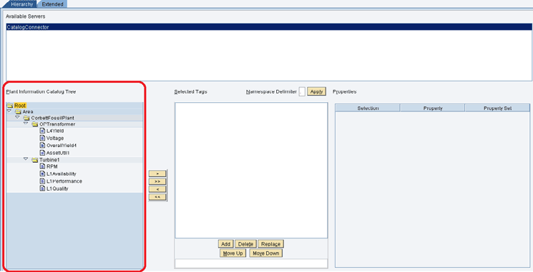This screenshot has width=533, height=272.
Task: Click the Property column header
Action: point(433,109)
